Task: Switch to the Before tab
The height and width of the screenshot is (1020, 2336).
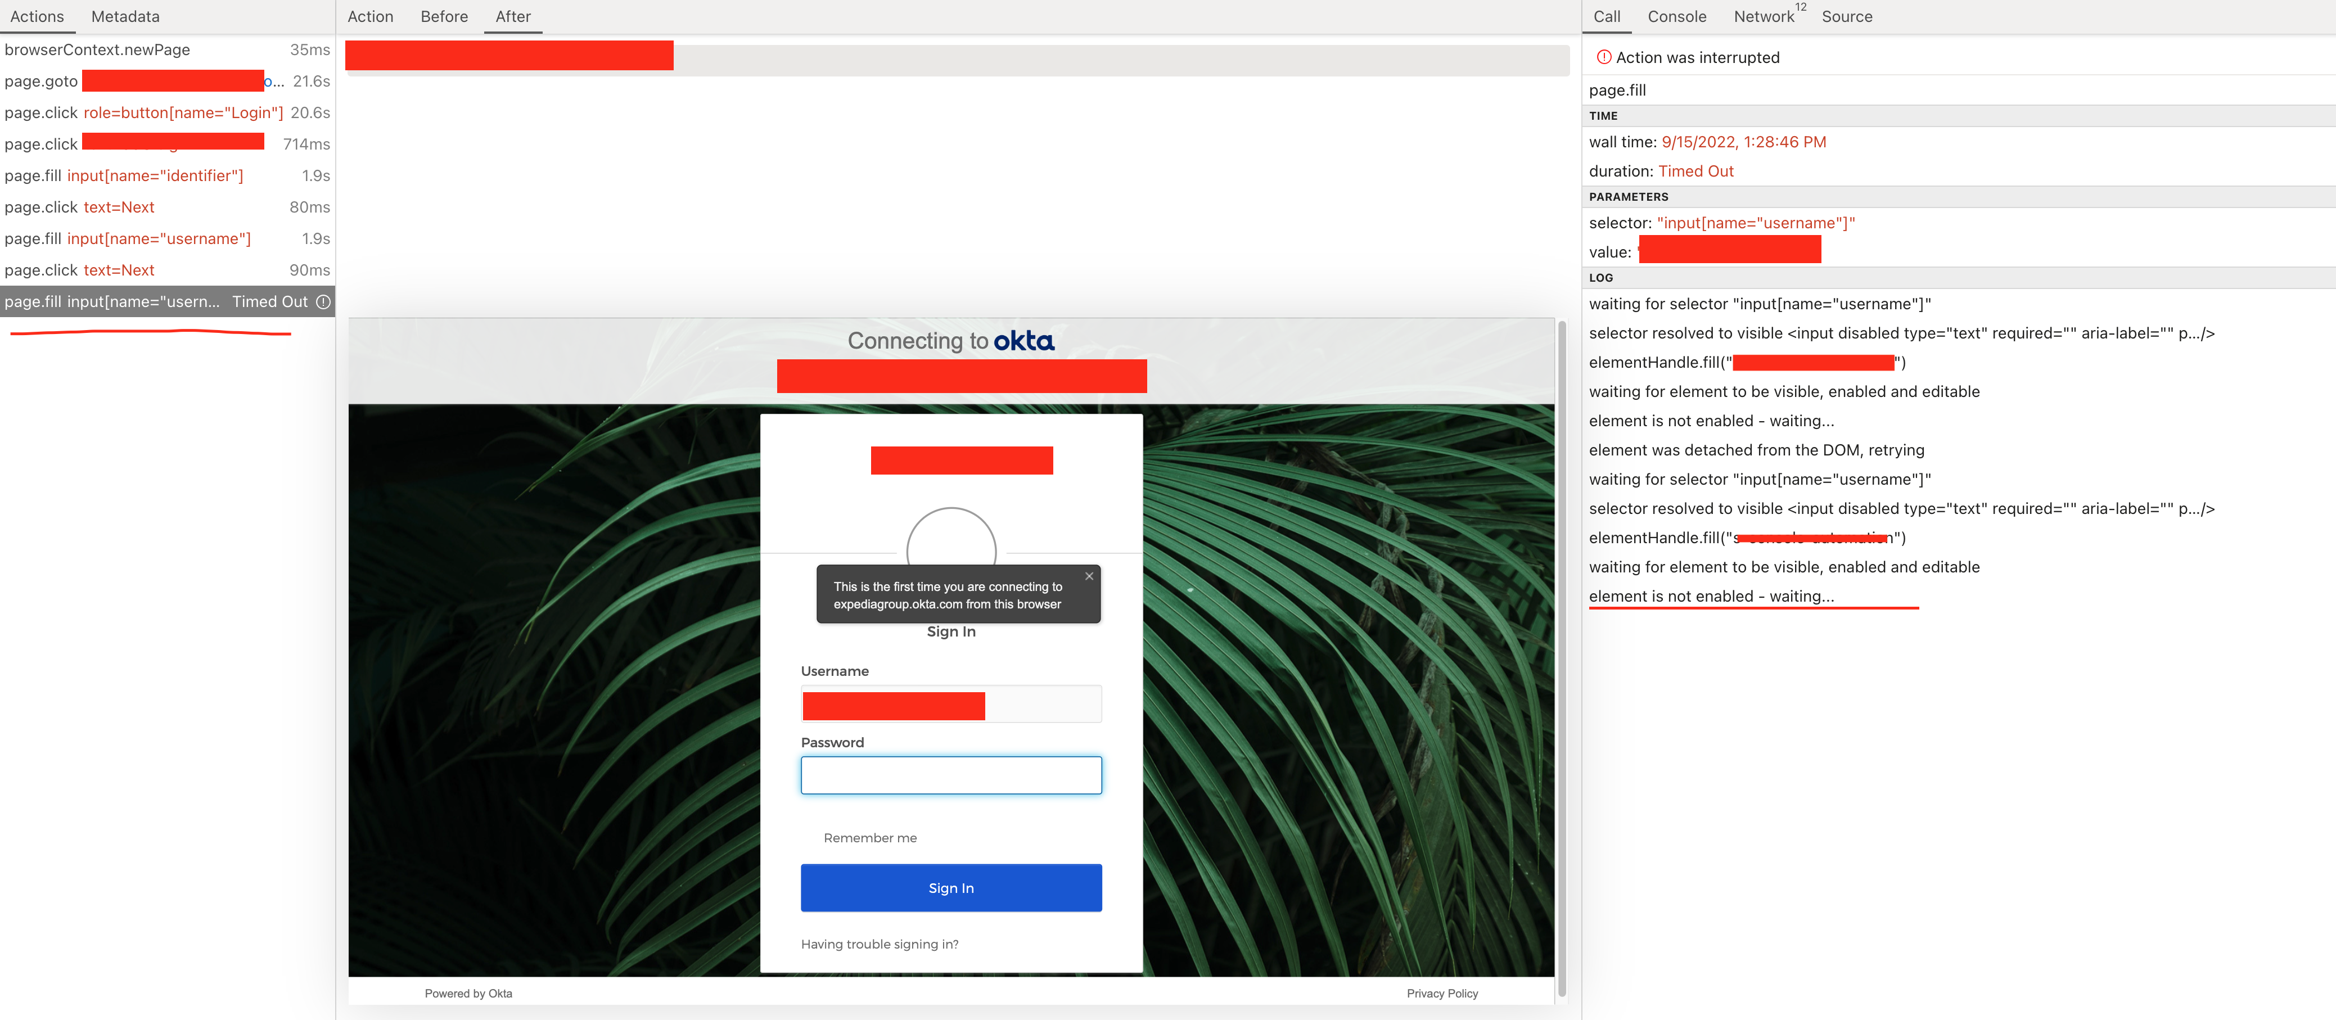Action: [444, 16]
